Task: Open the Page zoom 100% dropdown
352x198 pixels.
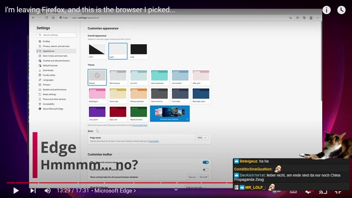Action: (x=202, y=137)
